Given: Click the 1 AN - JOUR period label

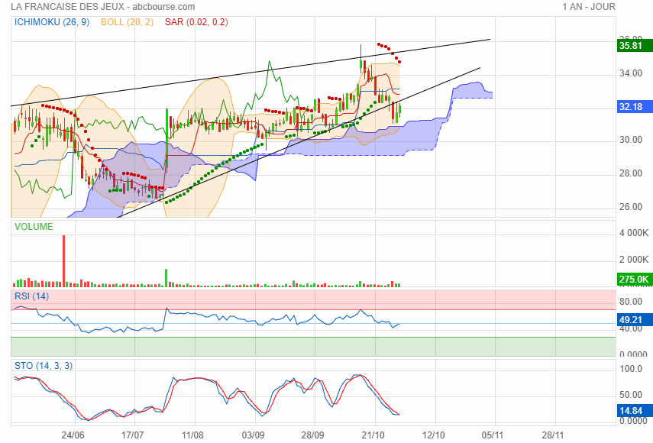Looking at the screenshot, I should [x=588, y=7].
